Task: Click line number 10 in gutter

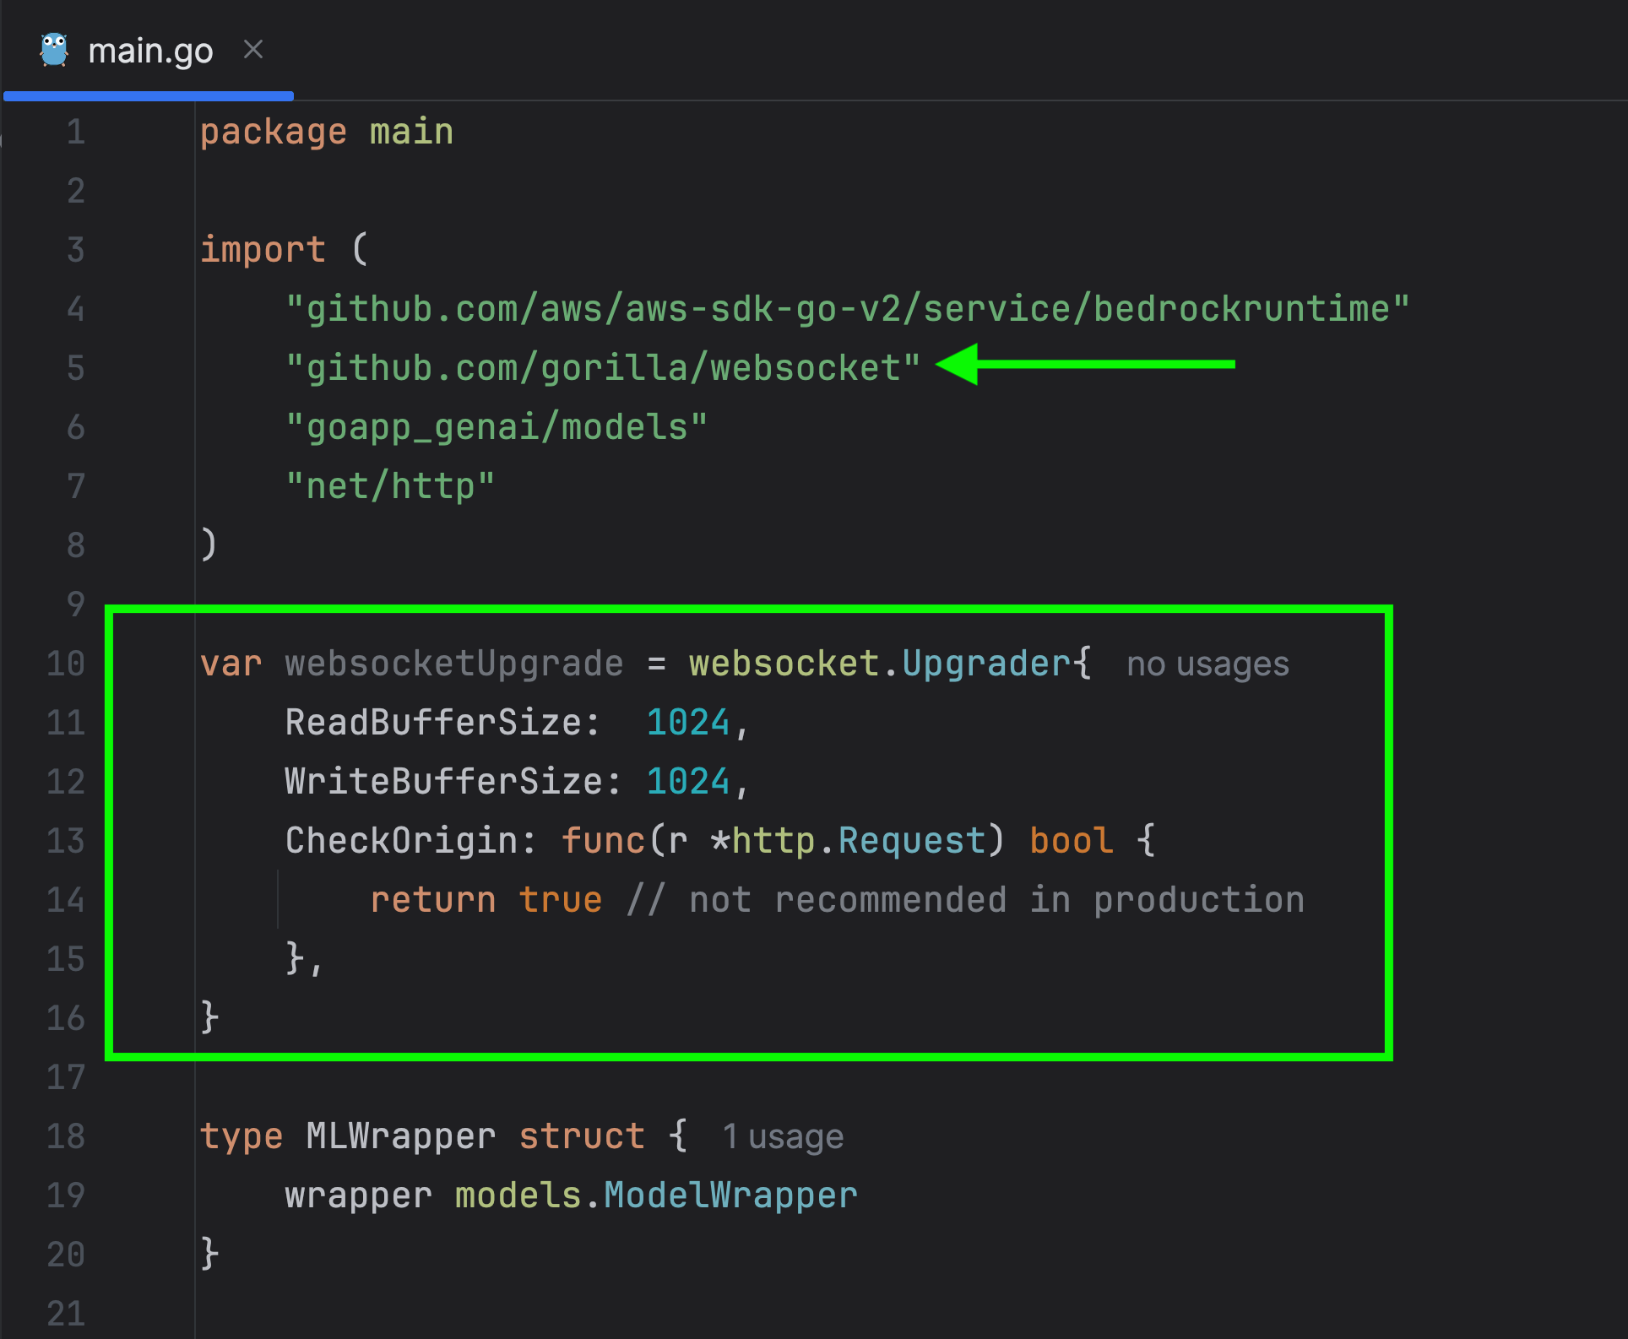Action: tap(66, 664)
